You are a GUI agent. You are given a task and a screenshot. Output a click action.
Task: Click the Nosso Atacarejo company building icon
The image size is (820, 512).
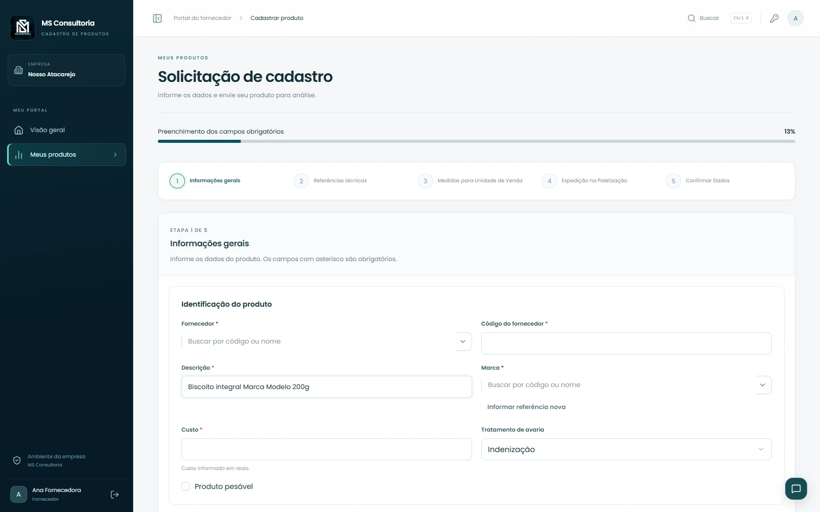(18, 70)
